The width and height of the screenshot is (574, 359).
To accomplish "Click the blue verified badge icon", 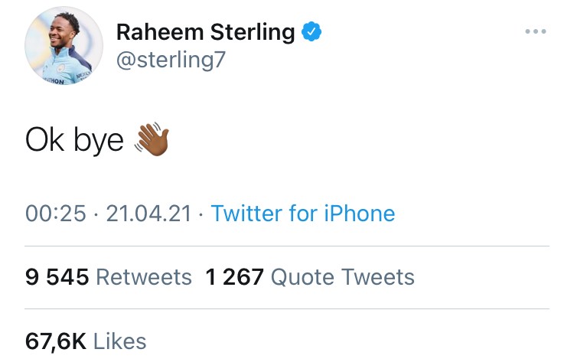I will click(311, 31).
